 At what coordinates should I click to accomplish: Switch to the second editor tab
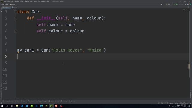pyautogui.click(x=15, y=7)
